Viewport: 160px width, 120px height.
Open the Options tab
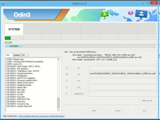coord(17,55)
